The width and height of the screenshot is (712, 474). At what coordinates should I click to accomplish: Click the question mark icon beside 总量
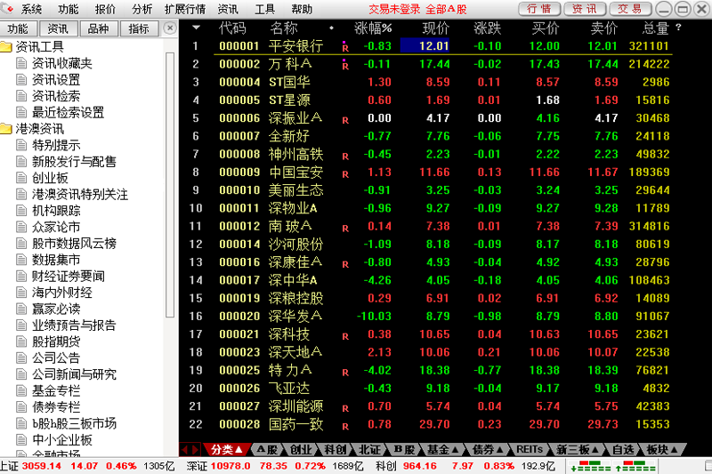[678, 28]
